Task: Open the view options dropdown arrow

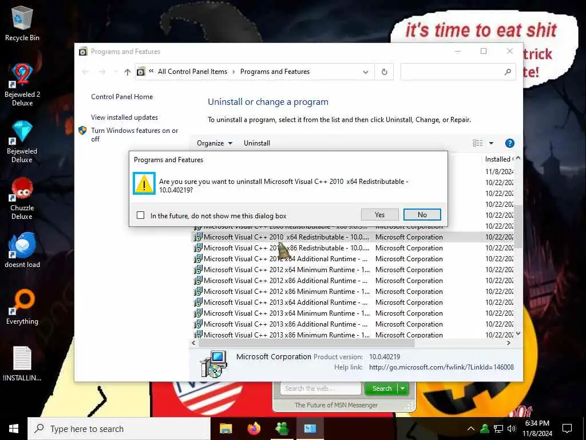Action: (x=491, y=143)
